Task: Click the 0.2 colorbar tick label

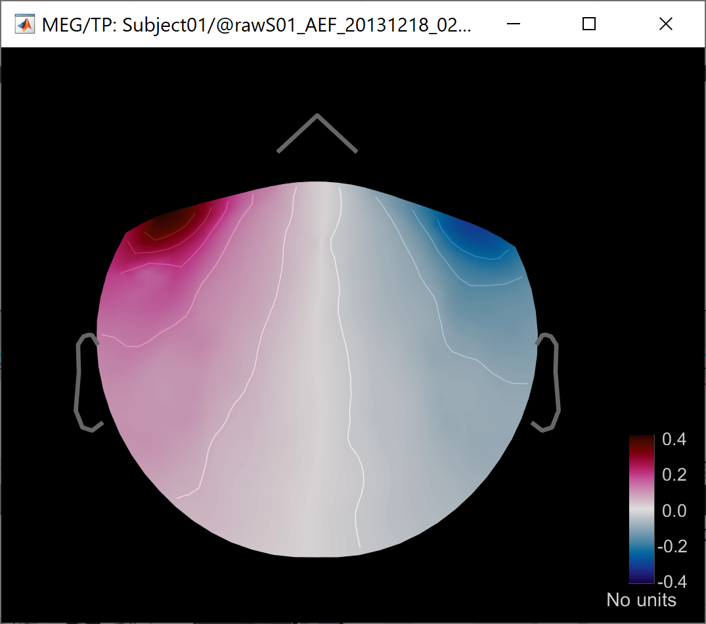Action: tap(674, 475)
